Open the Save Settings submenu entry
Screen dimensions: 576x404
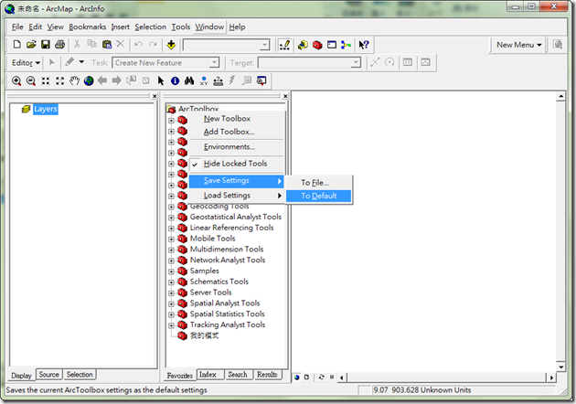coord(236,181)
